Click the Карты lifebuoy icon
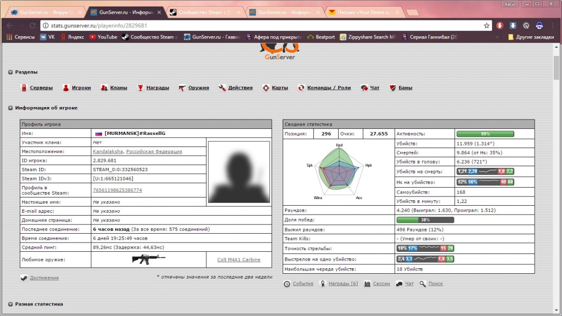562x316 pixels. tap(266, 88)
